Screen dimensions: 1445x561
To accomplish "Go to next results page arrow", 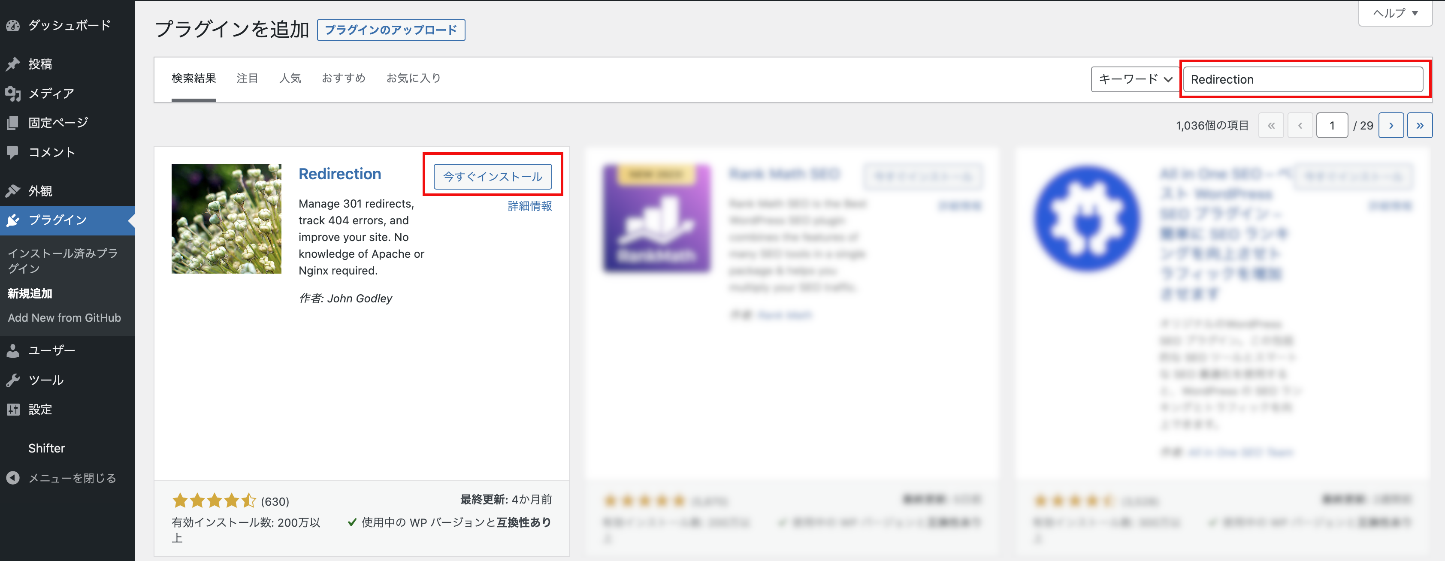I will [x=1391, y=126].
